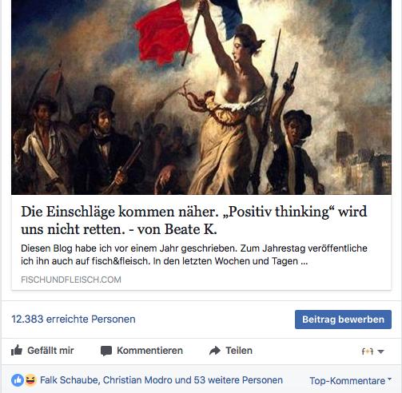Click the thumbs-up Gefällt mir icon
The image size is (402, 393).
(17, 351)
